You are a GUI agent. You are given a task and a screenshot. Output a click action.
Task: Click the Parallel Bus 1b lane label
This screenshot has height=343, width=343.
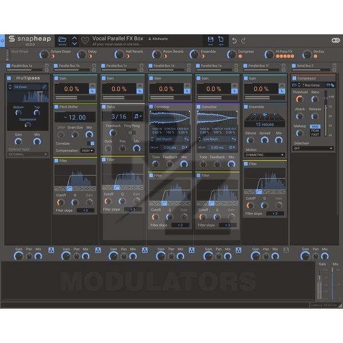coord(69,66)
